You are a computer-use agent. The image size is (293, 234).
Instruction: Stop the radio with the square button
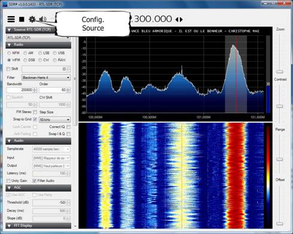coord(22,19)
